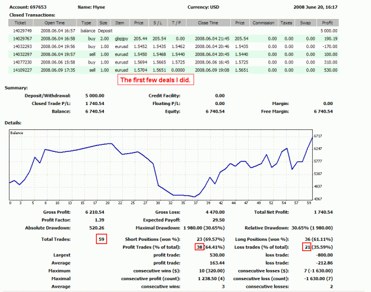Select ticket number 14029749
The width and height of the screenshot is (371, 292).
point(22,31)
